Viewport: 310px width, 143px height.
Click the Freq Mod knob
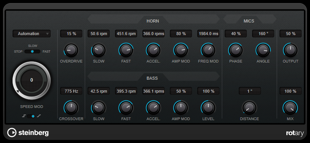pos(208,50)
